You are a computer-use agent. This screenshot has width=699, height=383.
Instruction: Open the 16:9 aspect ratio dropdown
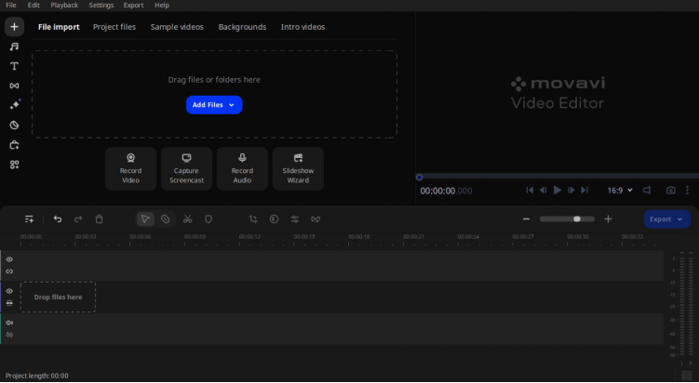[620, 191]
